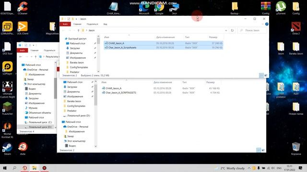The width and height of the screenshot is (307, 172).
Task: Show hidden system tray icons
Action: pyautogui.click(x=249, y=168)
